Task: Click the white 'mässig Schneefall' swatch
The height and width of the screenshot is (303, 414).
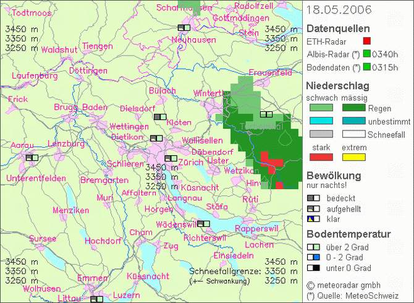Action: coord(354,134)
